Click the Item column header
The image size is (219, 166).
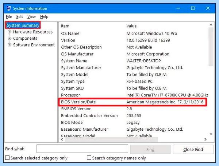65,26
